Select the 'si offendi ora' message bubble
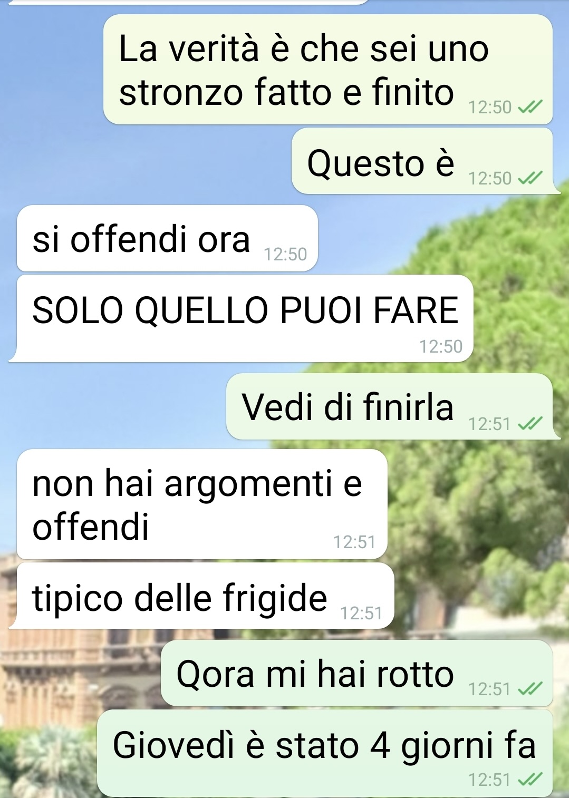The image size is (569, 798). point(167,238)
